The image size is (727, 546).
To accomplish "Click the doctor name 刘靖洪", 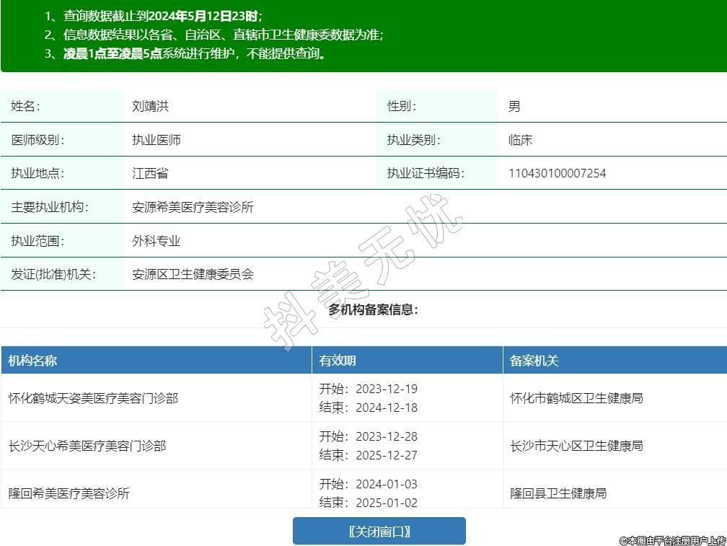I will 150,106.
